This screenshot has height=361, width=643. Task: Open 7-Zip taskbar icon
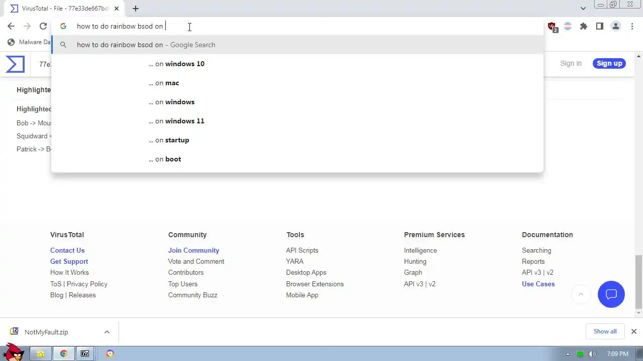(x=85, y=353)
